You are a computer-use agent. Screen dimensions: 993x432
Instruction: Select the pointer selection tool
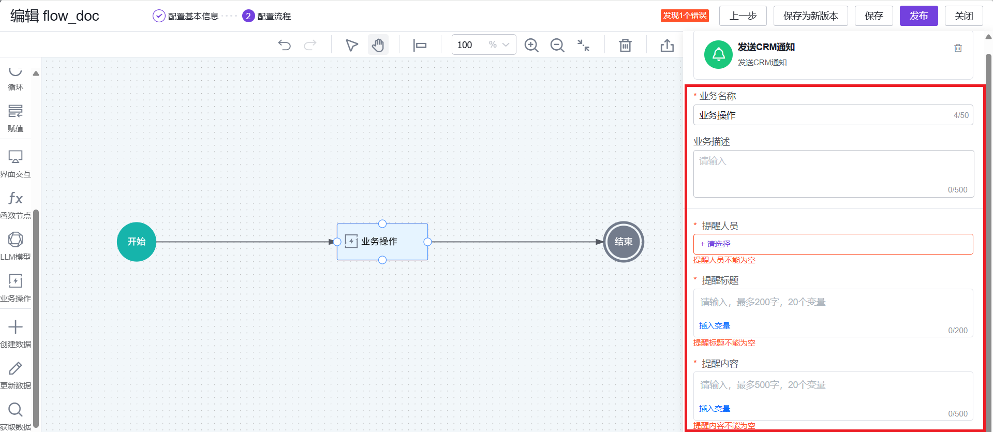pyautogui.click(x=352, y=46)
